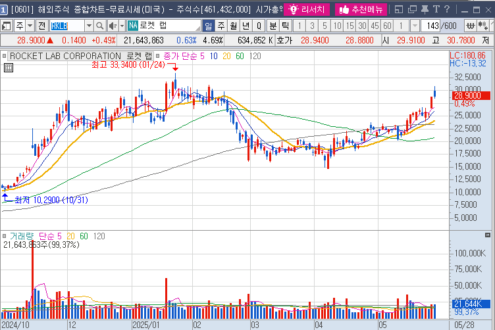Screen dimensions: 495x330
Task: Click the 종가 단순 moving average label
Action: pos(180,56)
